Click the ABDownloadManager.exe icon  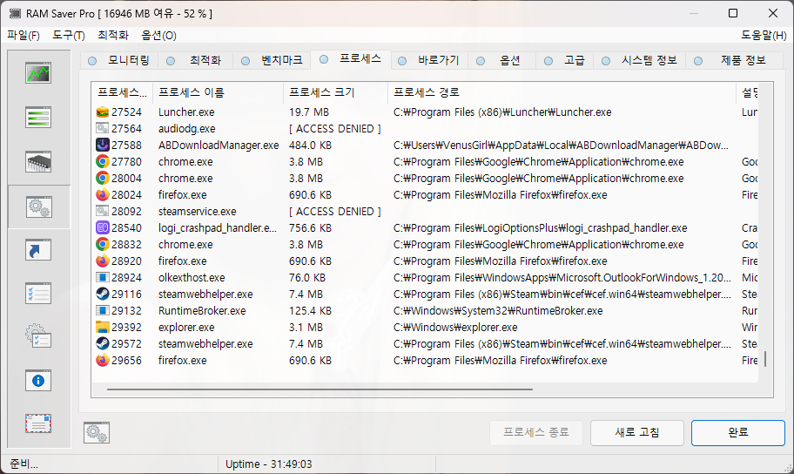(x=102, y=145)
